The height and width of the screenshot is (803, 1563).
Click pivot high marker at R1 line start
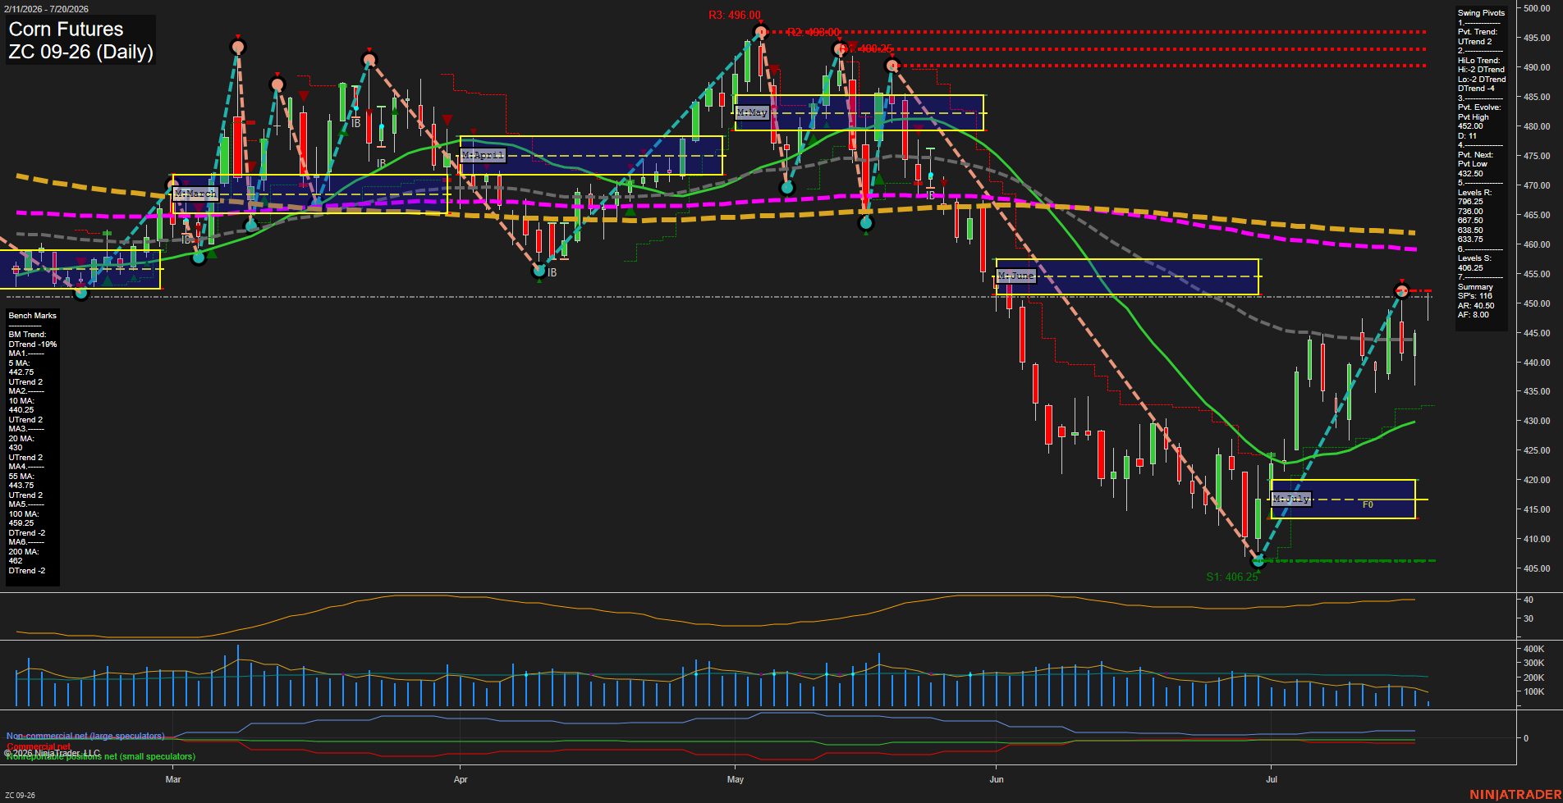(x=892, y=66)
